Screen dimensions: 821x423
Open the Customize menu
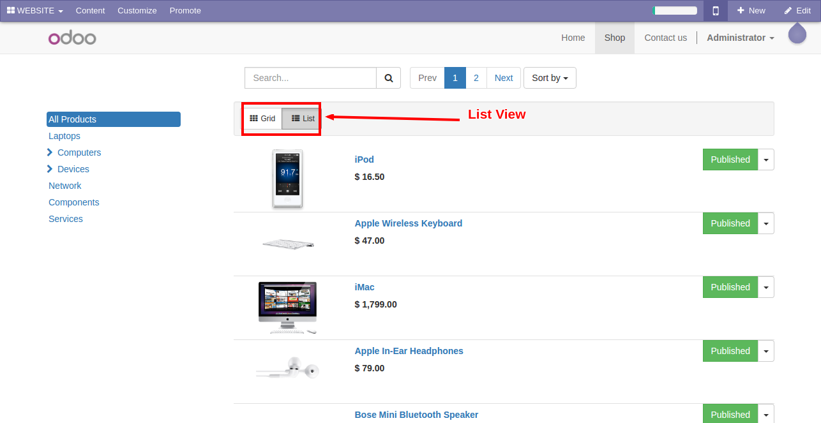(x=137, y=11)
